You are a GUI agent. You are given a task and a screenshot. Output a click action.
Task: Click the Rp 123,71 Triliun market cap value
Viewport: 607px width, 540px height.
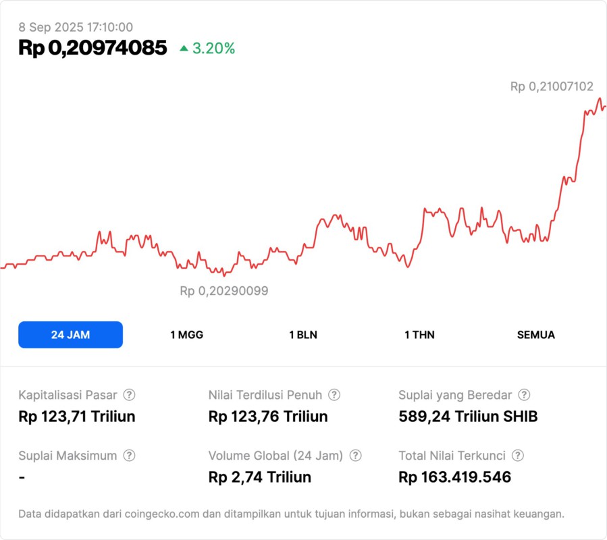coord(77,416)
